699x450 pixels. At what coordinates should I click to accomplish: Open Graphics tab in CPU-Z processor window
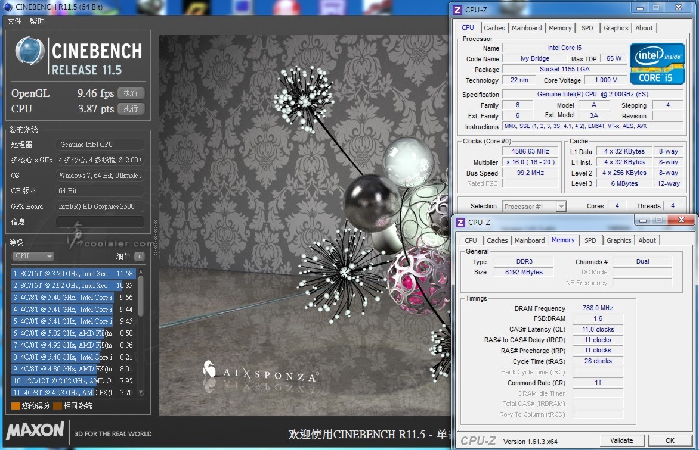pyautogui.click(x=616, y=28)
